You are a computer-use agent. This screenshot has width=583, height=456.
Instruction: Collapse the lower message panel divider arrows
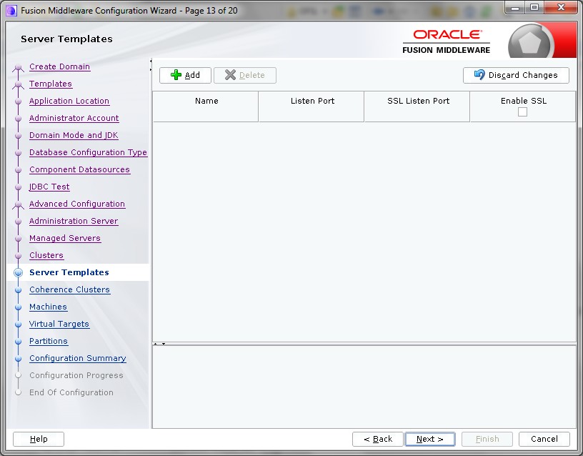pyautogui.click(x=159, y=344)
